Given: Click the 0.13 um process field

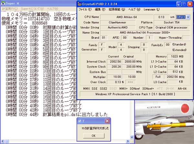Looking at the screenshot, I should 161,17.
